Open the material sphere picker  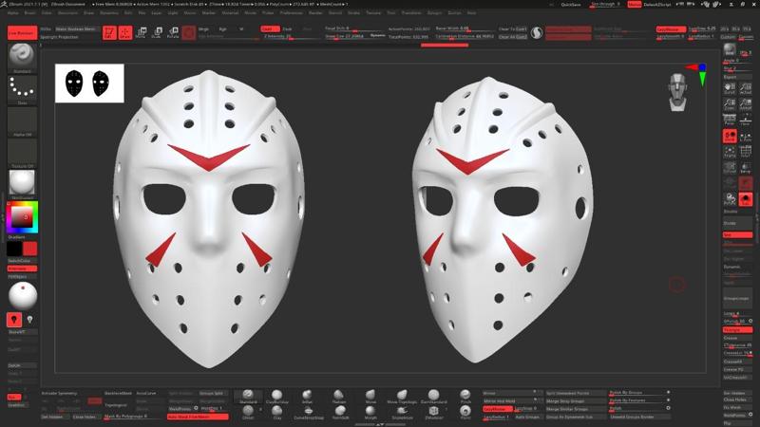(x=22, y=183)
